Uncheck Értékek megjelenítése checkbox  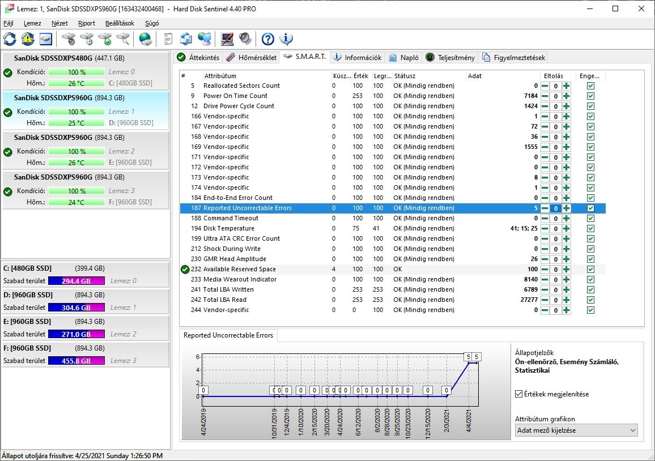click(519, 394)
